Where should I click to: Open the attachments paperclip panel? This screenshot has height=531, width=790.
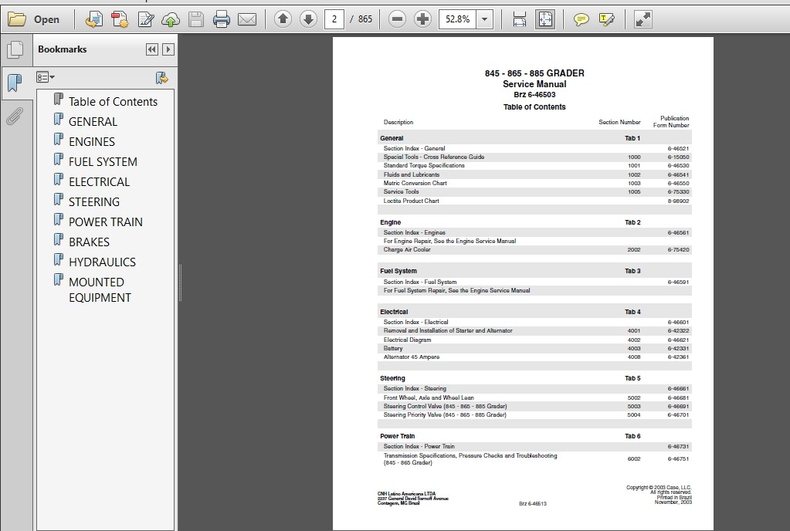point(15,117)
